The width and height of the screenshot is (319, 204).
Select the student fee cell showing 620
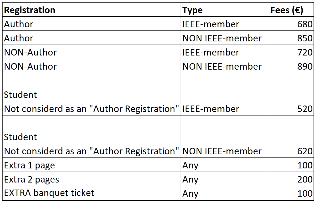point(291,137)
